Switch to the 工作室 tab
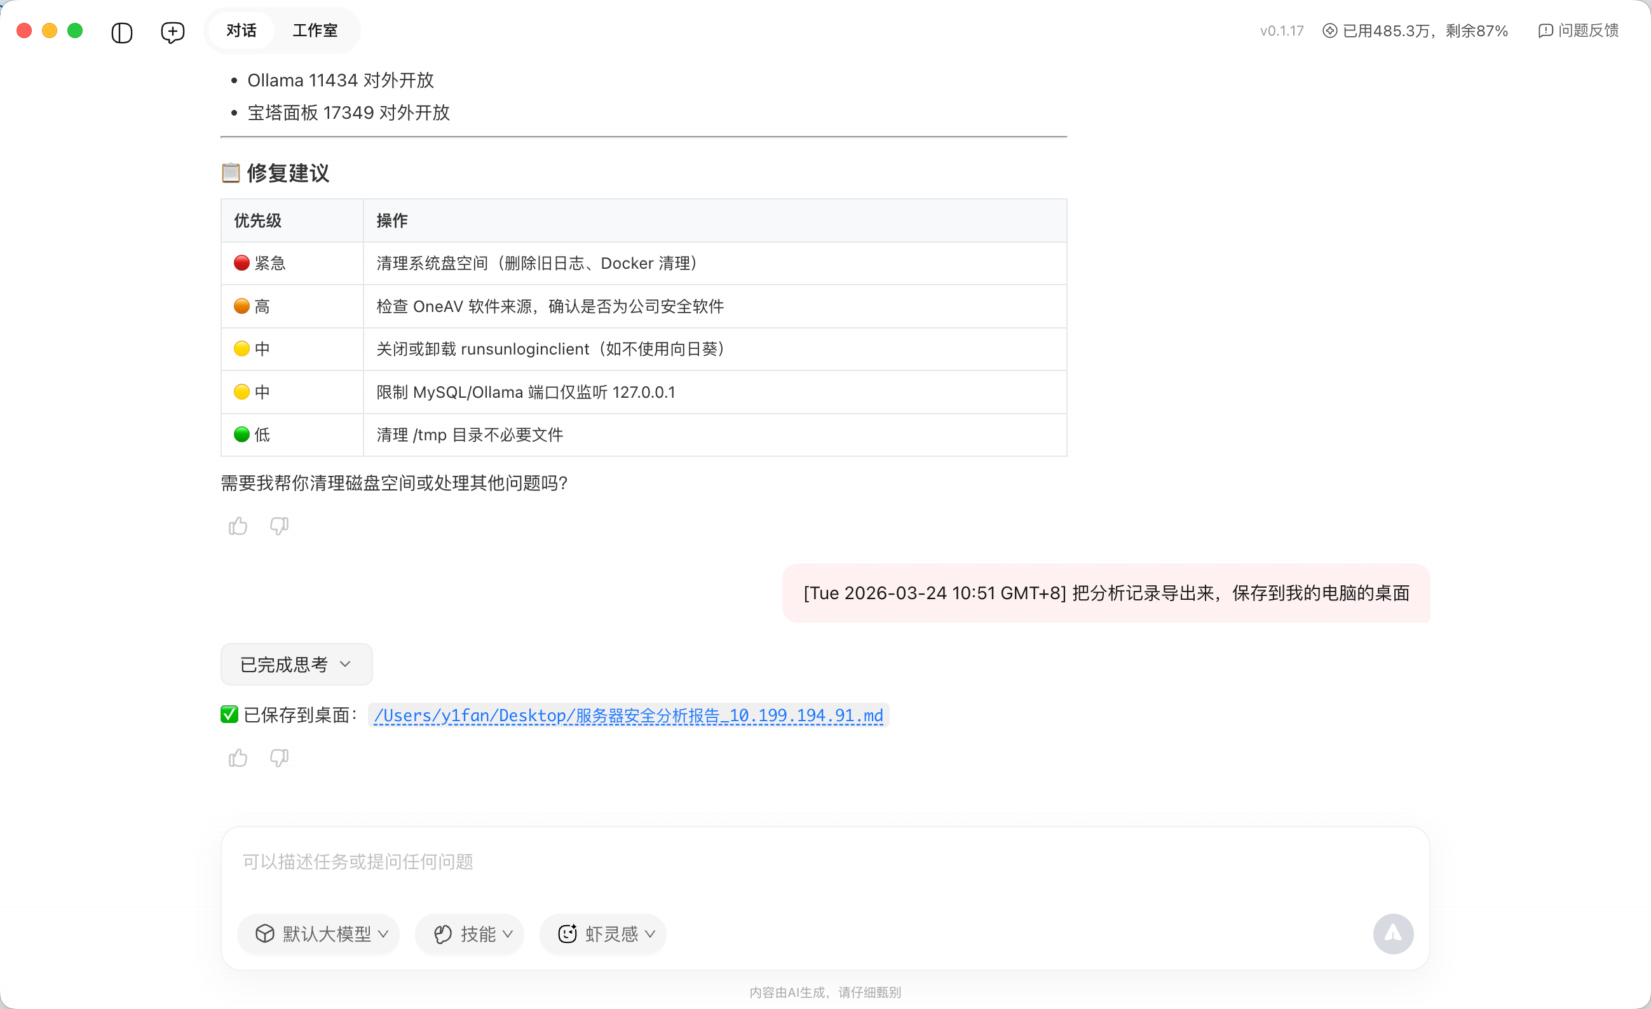Image resolution: width=1651 pixels, height=1009 pixels. point(315,31)
